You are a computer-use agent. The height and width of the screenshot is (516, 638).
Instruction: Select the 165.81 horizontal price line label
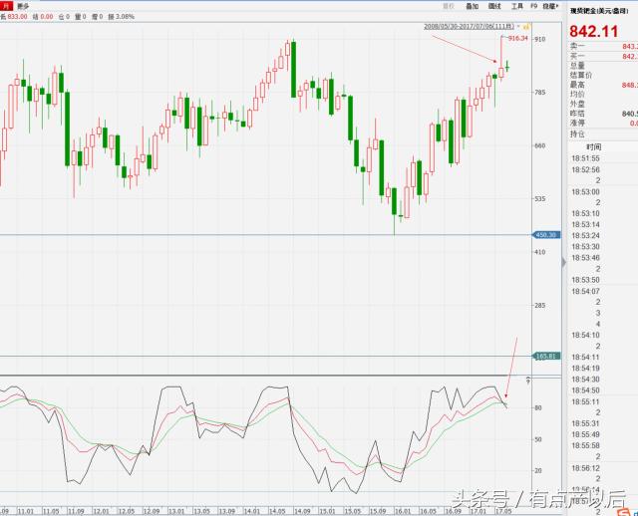(546, 357)
